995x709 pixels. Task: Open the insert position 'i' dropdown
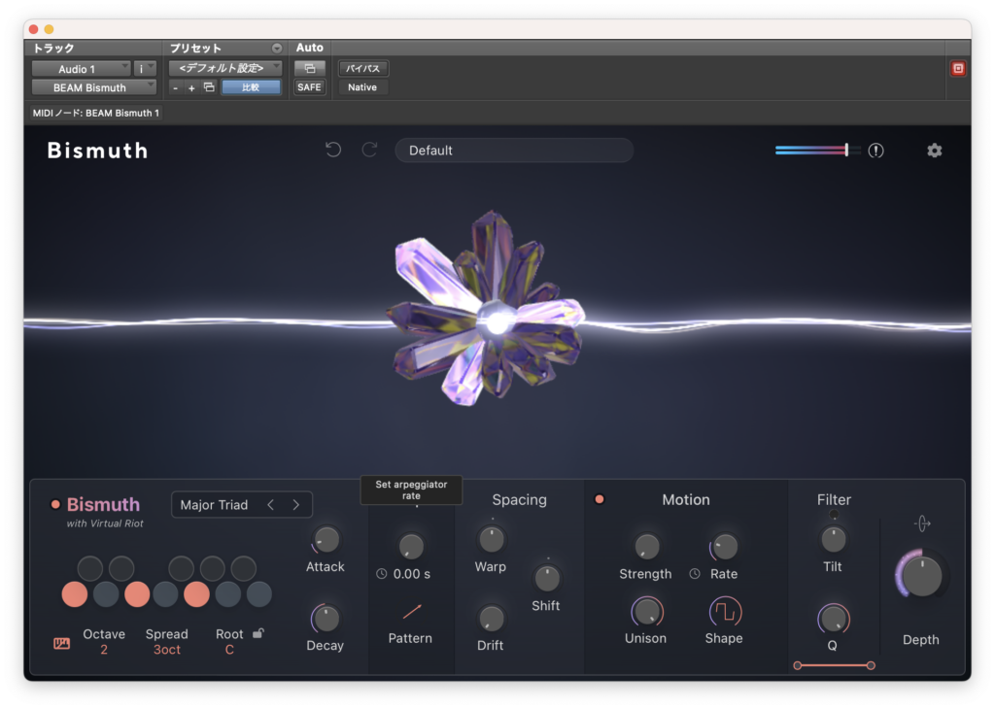(x=145, y=69)
